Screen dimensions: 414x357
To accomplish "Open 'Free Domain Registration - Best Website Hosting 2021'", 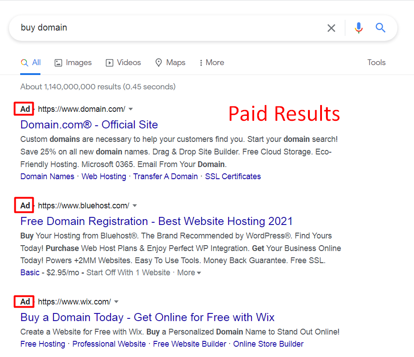I will pos(157,221).
